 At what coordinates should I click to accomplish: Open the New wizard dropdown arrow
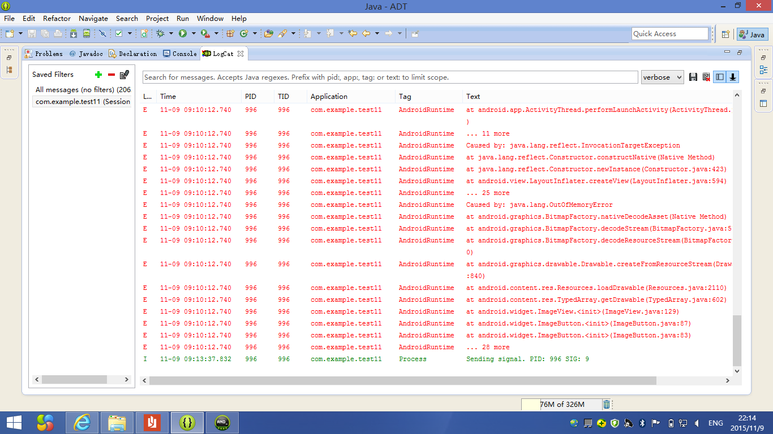(x=20, y=34)
